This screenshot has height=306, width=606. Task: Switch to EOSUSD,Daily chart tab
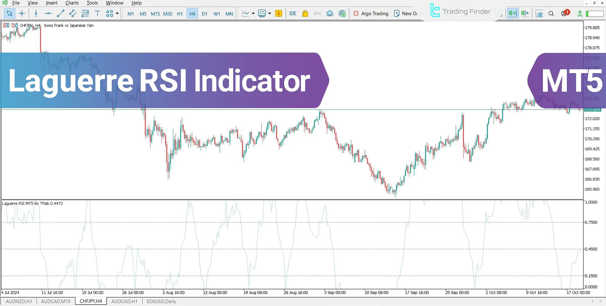tap(161, 301)
